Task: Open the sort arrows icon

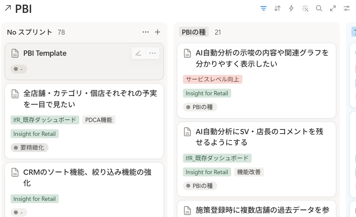Action: click(277, 9)
